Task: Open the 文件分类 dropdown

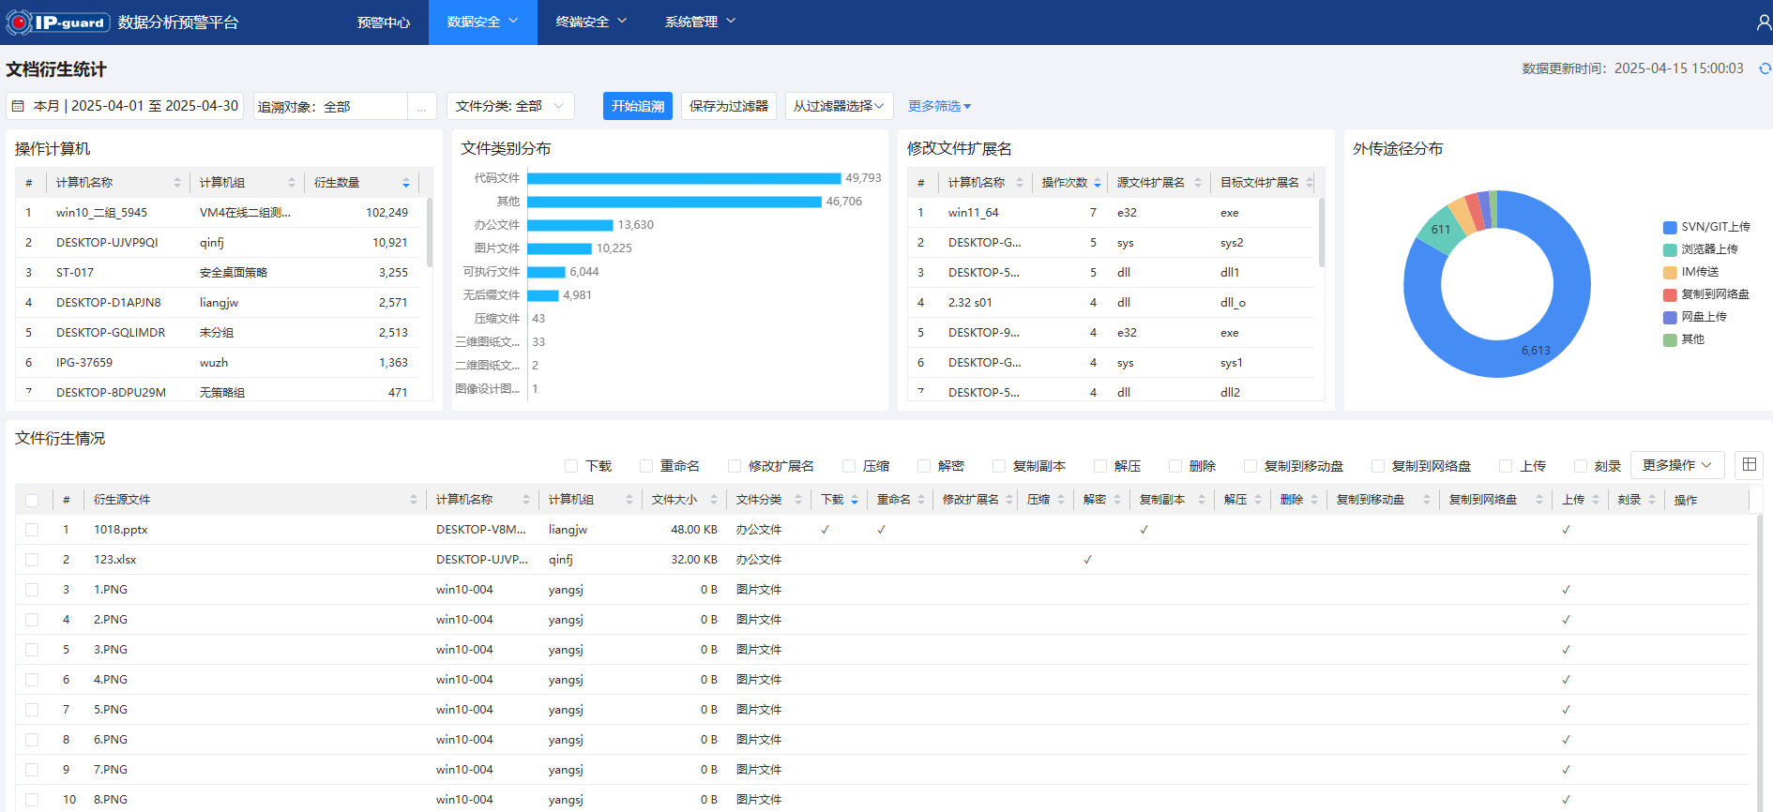Action: click(510, 106)
